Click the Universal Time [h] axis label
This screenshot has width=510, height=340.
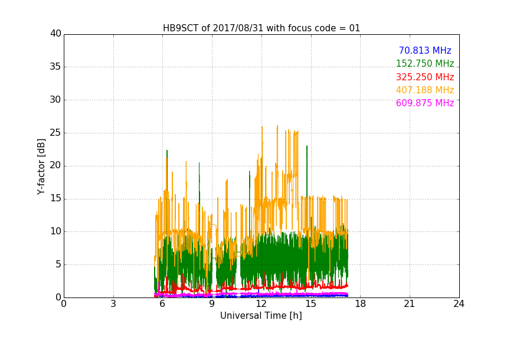click(261, 316)
